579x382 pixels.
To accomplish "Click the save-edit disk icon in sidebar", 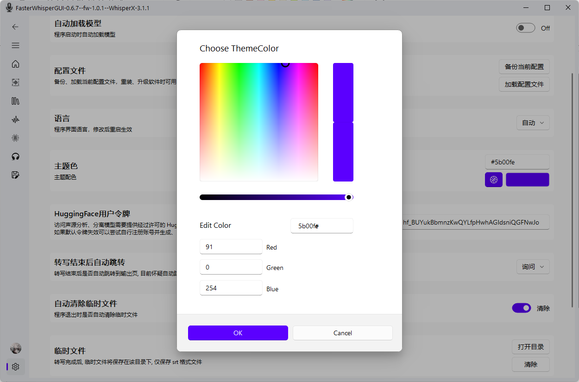I will (15, 175).
